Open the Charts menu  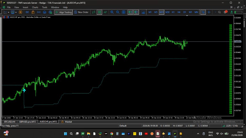pyautogui.click(x=35, y=7)
